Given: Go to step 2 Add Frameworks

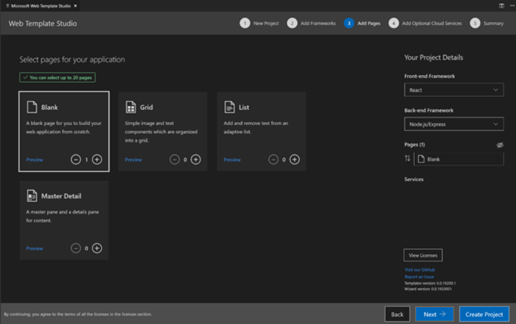Looking at the screenshot, I should pos(312,23).
